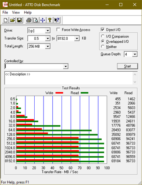Expand the Controlled by dropdown
The width and height of the screenshot is (142, 185).
pyautogui.click(x=65, y=66)
